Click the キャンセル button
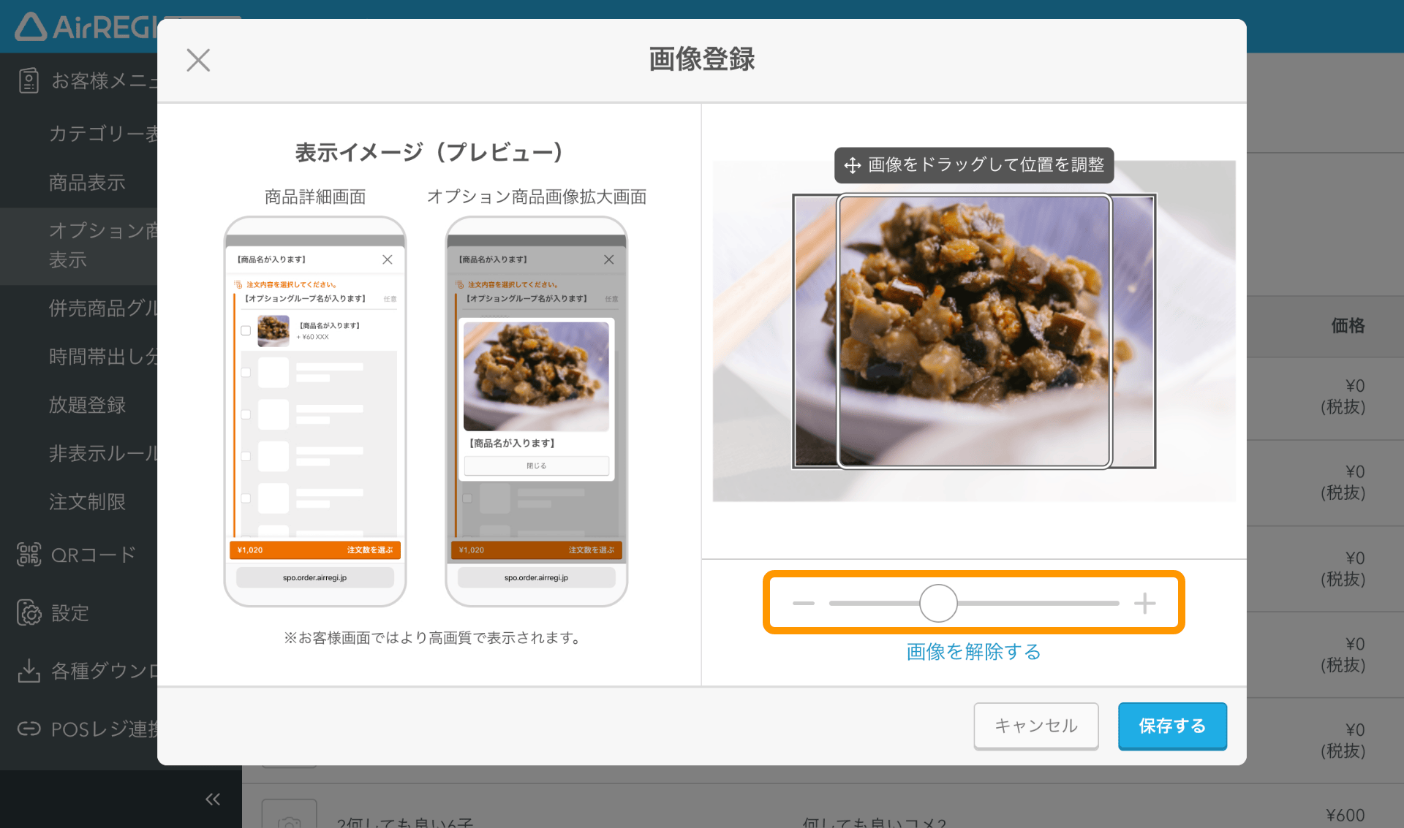The height and width of the screenshot is (828, 1404). click(x=1035, y=726)
